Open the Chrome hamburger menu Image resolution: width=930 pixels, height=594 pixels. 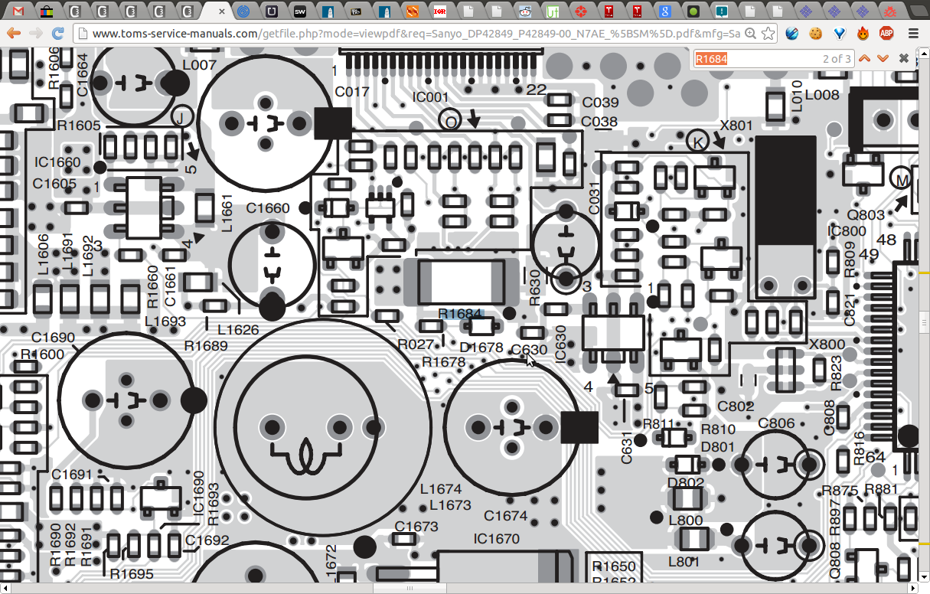click(x=913, y=34)
